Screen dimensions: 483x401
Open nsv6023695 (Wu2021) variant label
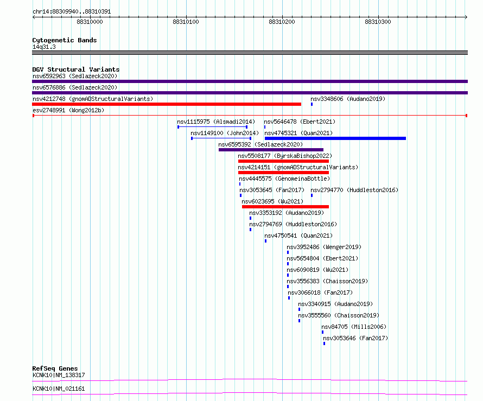point(272,201)
